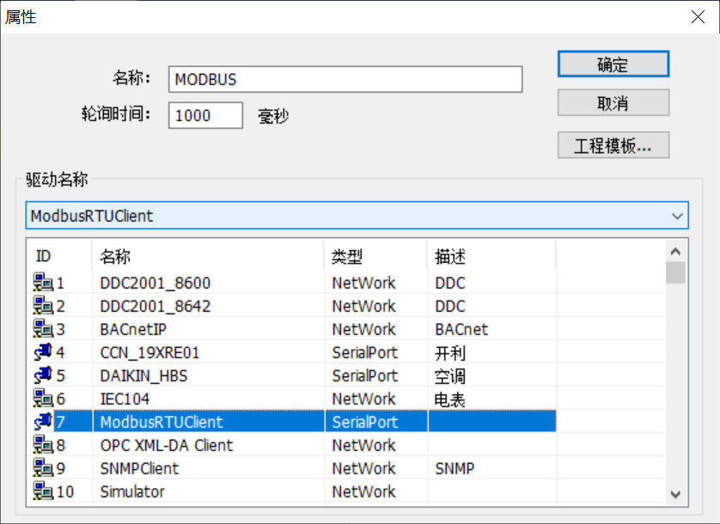Click the SNMP description cell
Image resolution: width=720 pixels, height=524 pixels.
pyautogui.click(x=455, y=468)
